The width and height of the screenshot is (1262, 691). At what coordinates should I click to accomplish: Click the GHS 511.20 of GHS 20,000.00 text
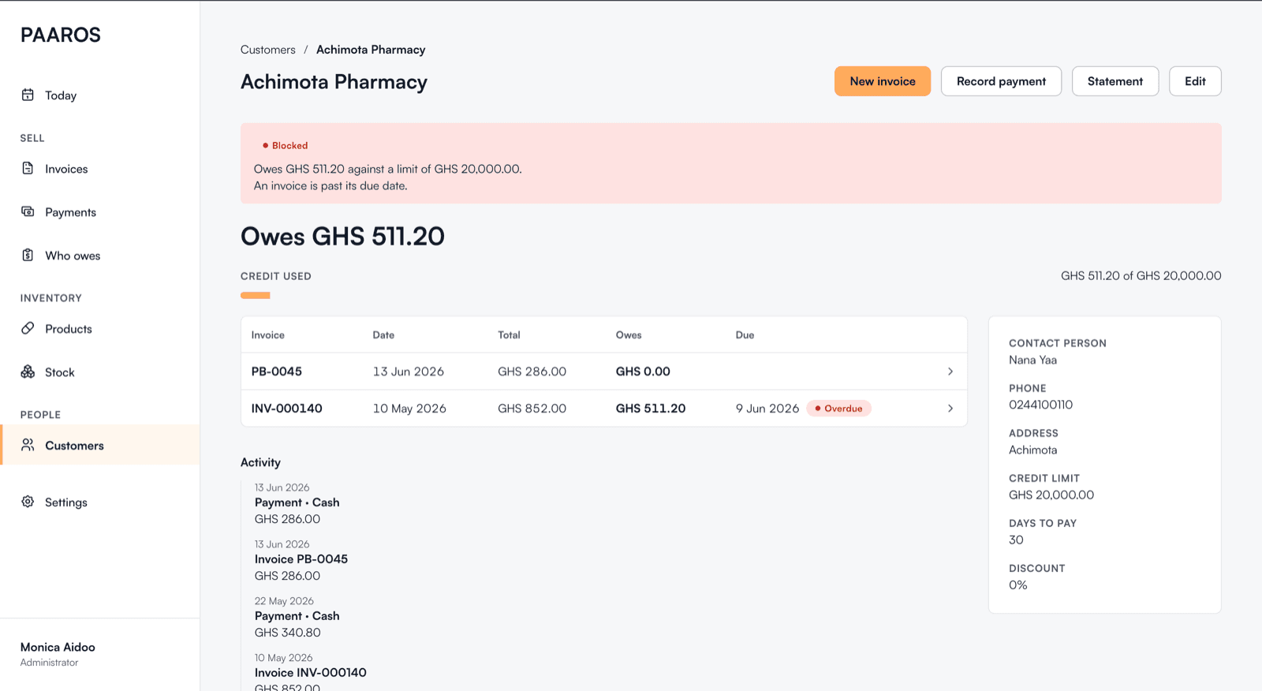(x=1141, y=275)
